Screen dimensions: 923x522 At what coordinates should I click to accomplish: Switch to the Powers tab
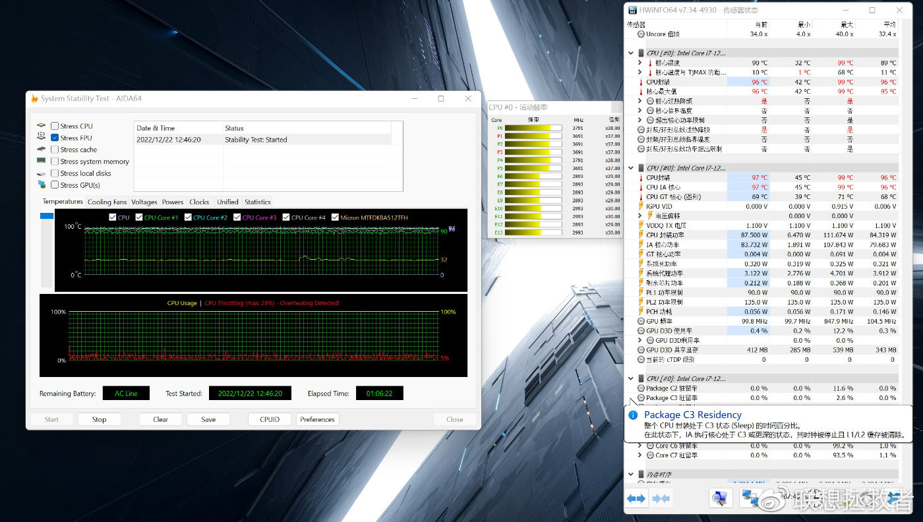pos(173,202)
